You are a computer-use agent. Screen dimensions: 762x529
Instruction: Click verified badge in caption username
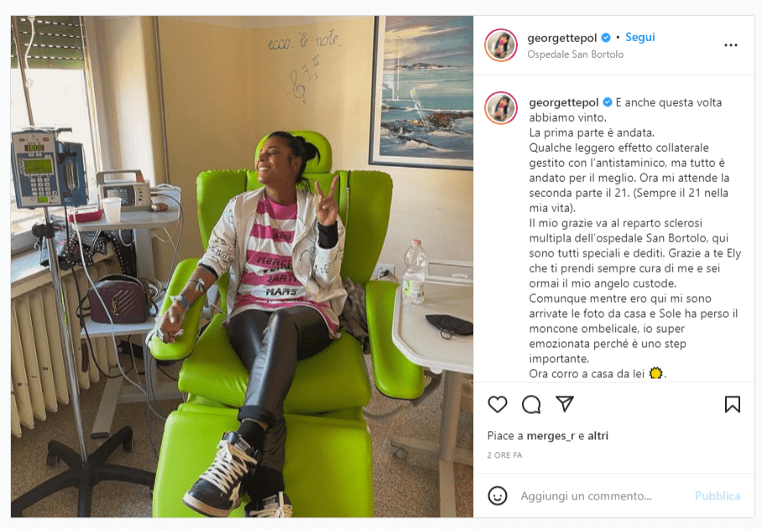point(607,102)
